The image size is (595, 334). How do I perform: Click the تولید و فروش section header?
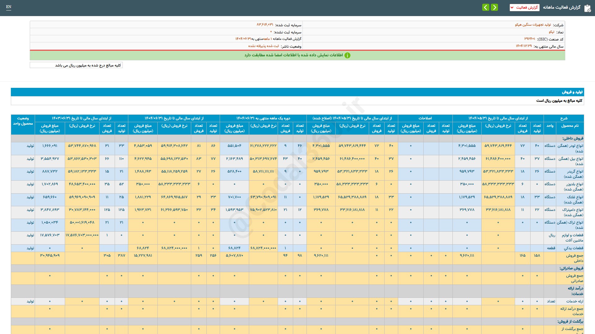click(x=572, y=92)
